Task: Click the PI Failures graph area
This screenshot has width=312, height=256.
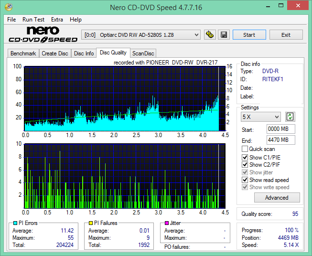Action: [x=125, y=176]
